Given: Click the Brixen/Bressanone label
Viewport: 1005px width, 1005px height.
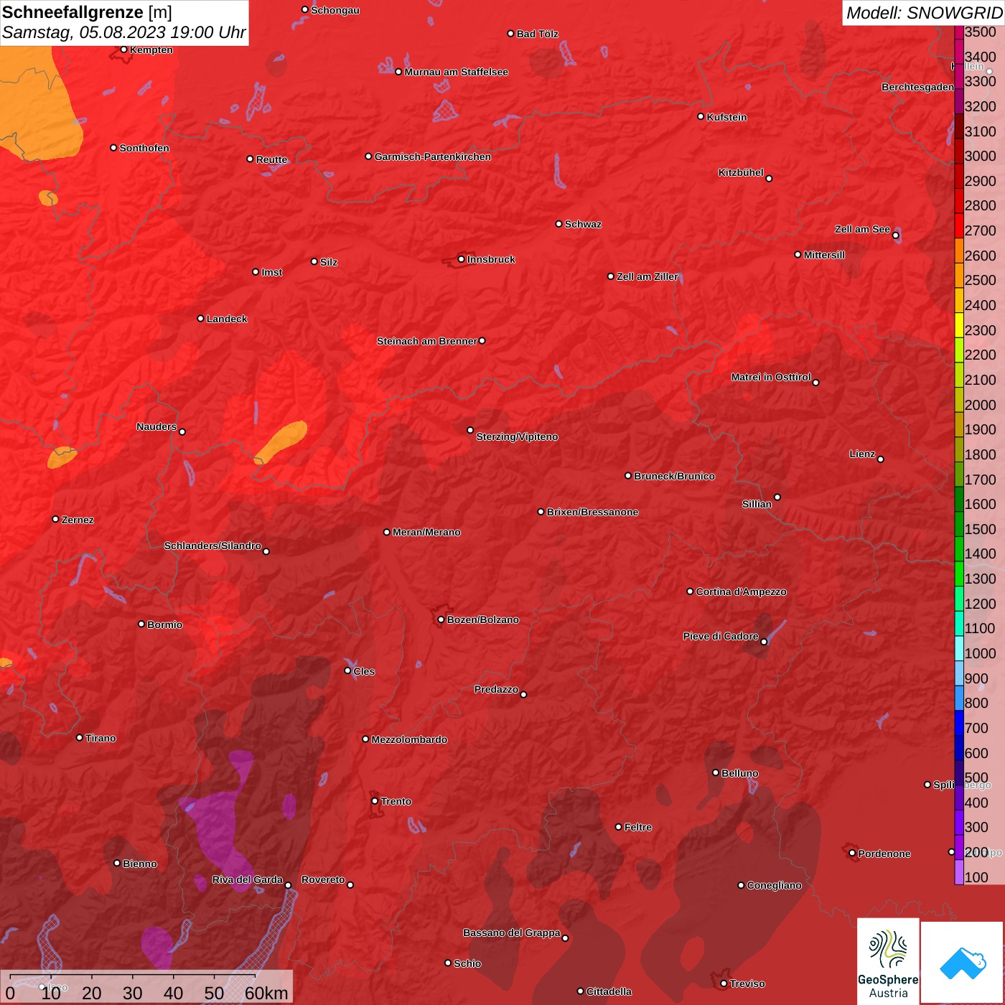Looking at the screenshot, I should click(592, 512).
